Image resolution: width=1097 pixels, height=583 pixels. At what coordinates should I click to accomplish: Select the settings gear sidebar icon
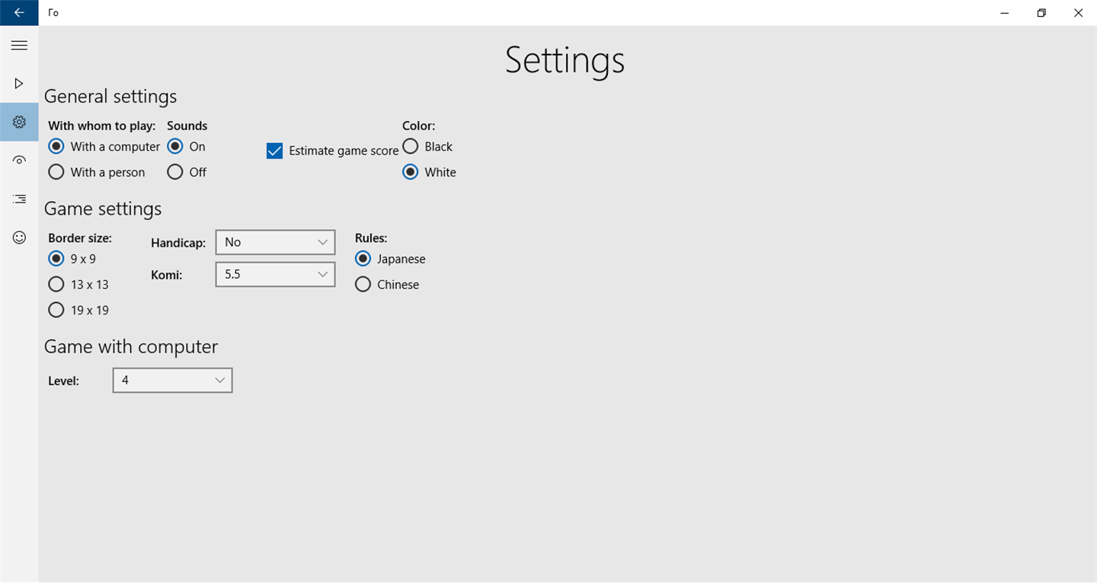[19, 122]
